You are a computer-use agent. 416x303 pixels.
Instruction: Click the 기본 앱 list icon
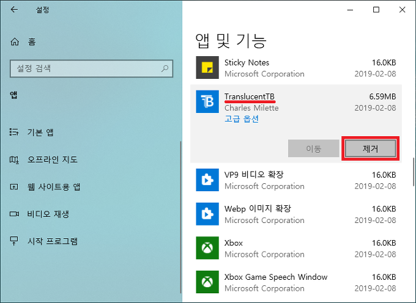point(14,132)
